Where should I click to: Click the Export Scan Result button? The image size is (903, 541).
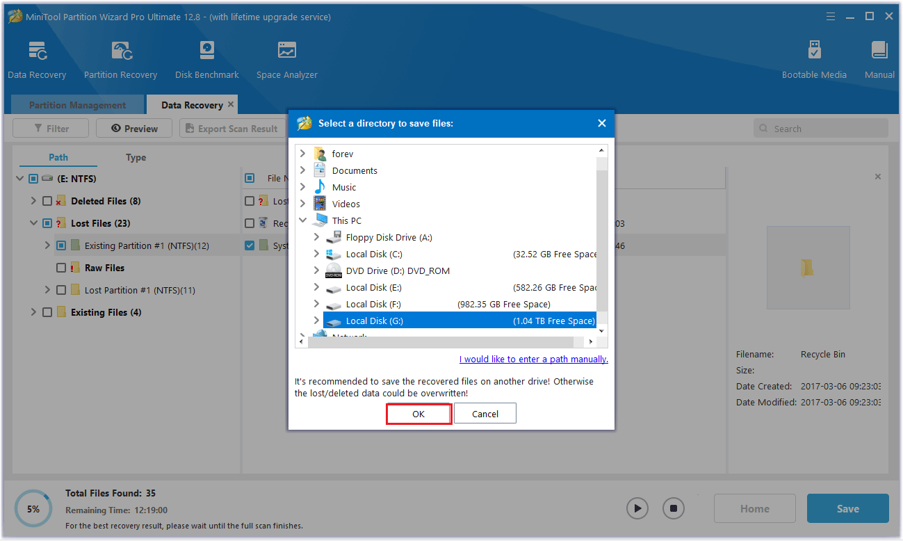coord(232,128)
